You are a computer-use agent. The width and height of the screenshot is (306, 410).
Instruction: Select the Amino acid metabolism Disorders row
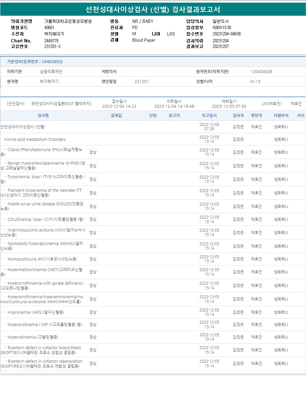[x=35, y=139]
